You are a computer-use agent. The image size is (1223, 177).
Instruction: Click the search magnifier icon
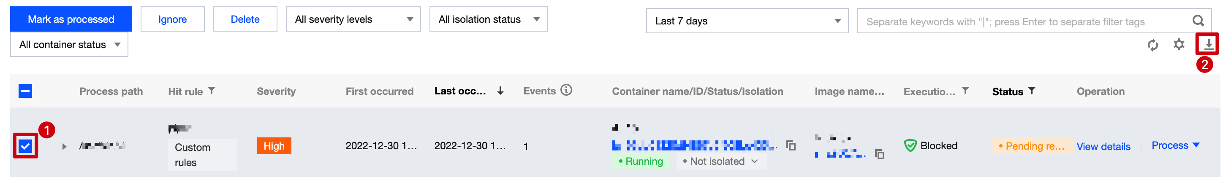(1198, 21)
